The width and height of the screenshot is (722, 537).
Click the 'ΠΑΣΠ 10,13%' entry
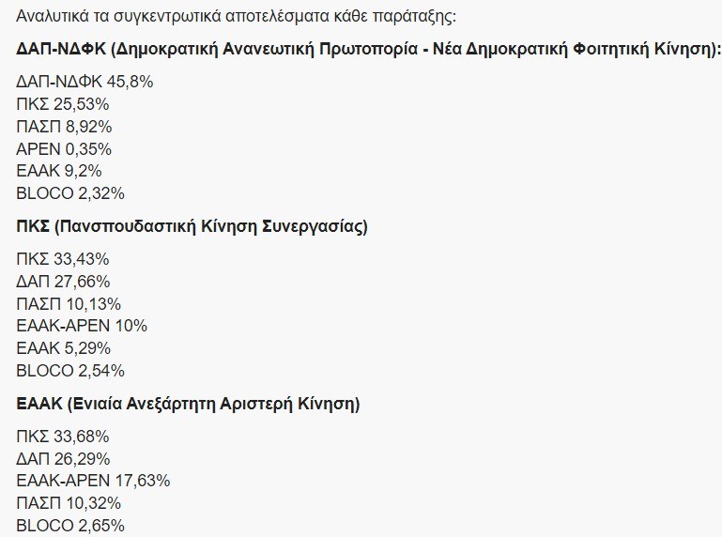[69, 303]
